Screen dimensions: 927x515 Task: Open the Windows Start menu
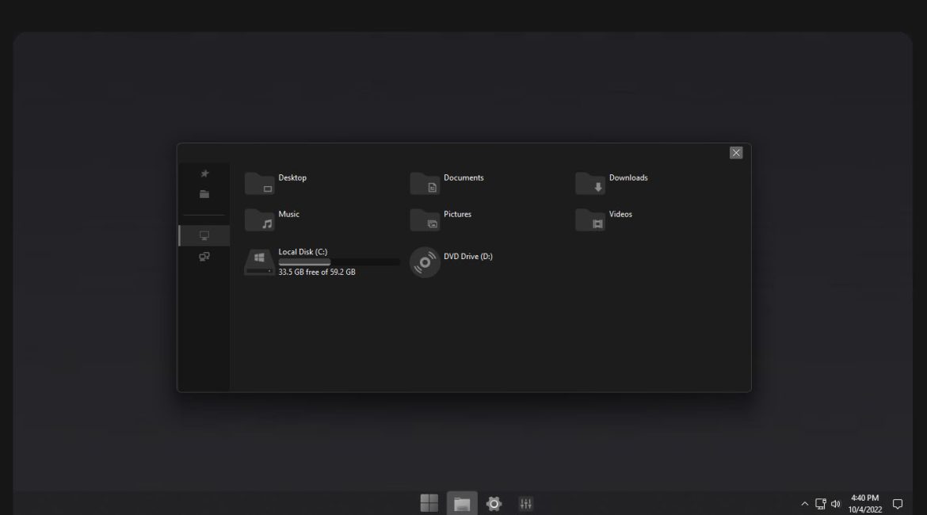(429, 503)
